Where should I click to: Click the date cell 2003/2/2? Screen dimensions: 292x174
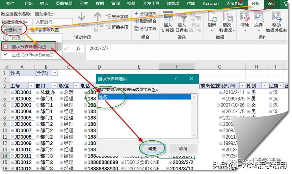coord(176,162)
